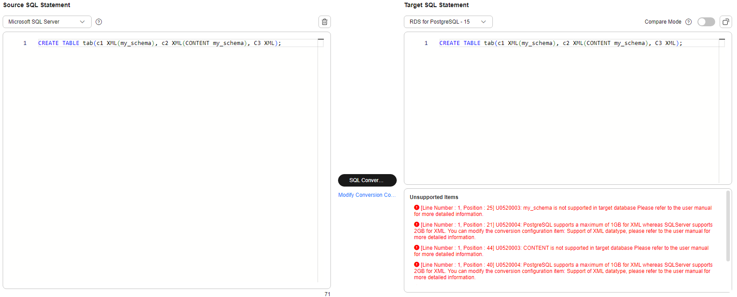Select the Position 21 U0520004 XML size message
This screenshot has height=297, width=737.
pos(563,231)
